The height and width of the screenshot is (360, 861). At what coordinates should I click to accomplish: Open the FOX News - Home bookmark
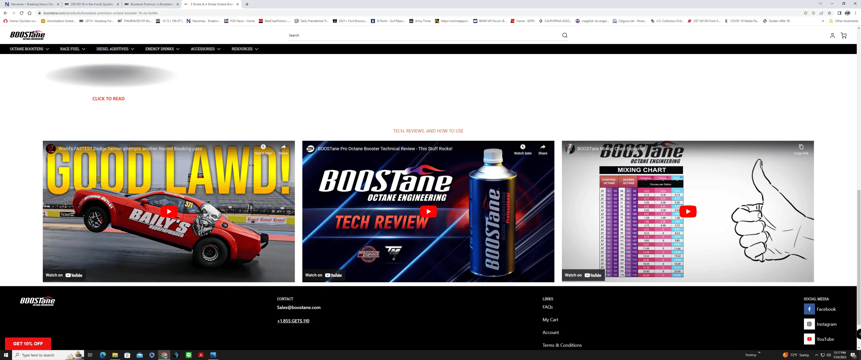pyautogui.click(x=239, y=21)
